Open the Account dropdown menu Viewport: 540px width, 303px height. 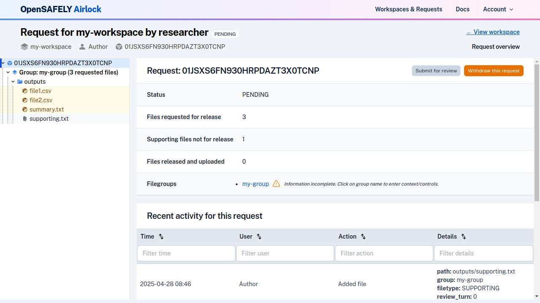click(x=498, y=9)
